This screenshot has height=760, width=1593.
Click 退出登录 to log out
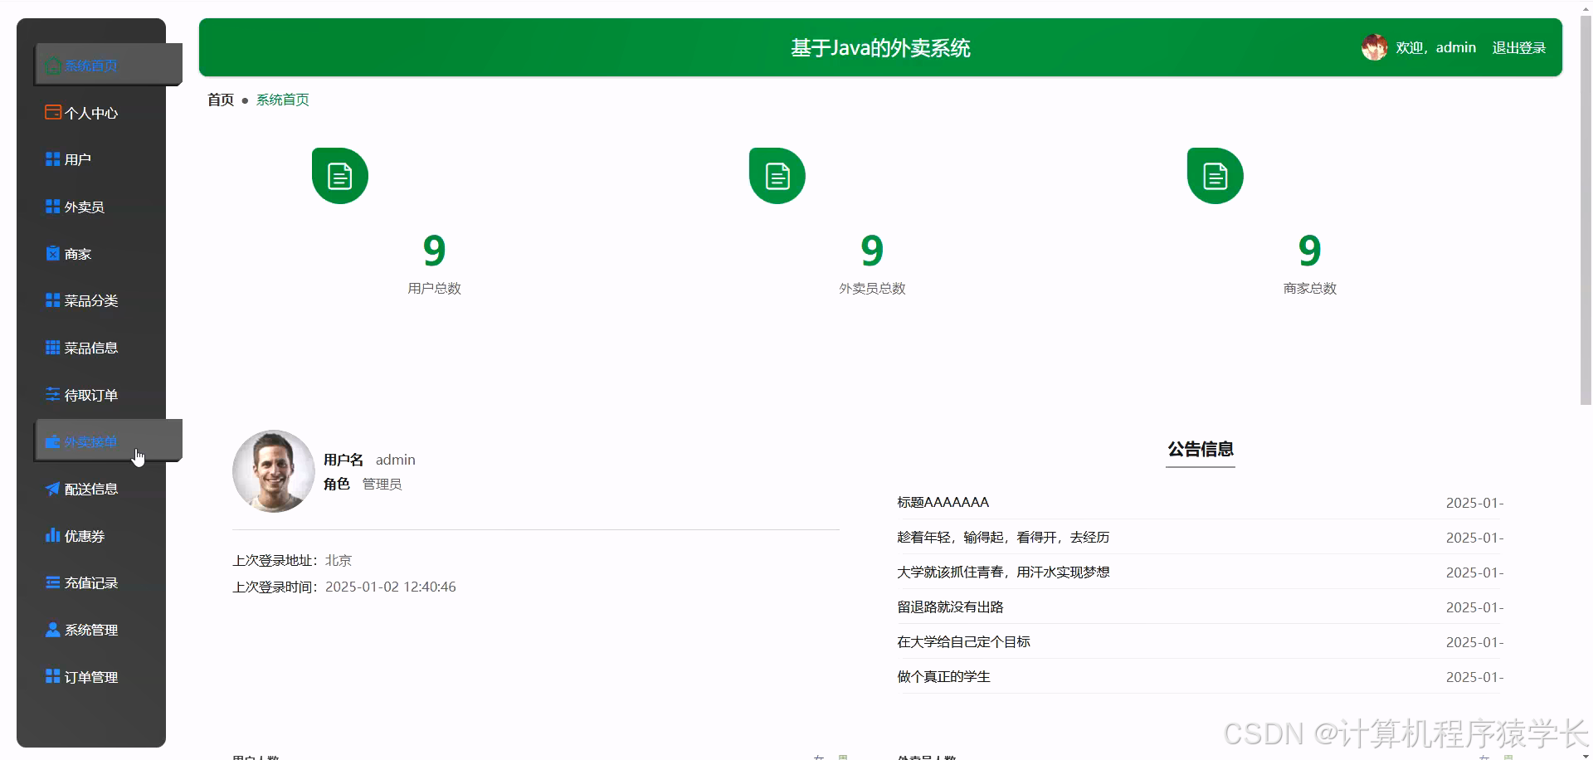pyautogui.click(x=1519, y=47)
